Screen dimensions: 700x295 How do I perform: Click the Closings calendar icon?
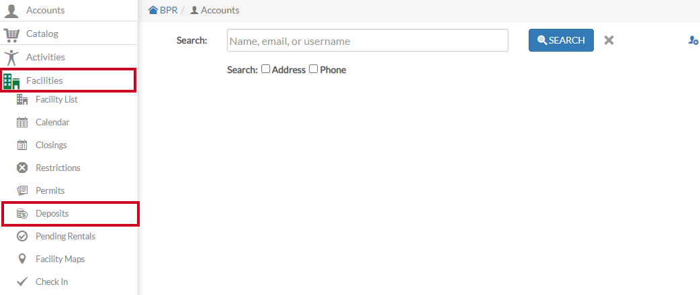tap(22, 145)
